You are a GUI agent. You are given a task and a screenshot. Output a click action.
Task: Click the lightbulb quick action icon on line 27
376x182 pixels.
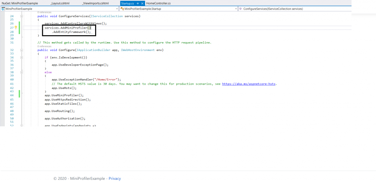pos(16,27)
